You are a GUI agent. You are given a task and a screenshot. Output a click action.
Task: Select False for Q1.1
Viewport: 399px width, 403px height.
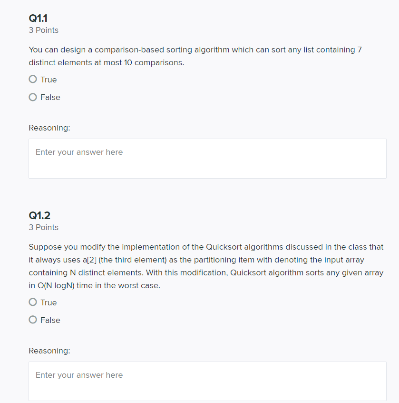[32, 97]
